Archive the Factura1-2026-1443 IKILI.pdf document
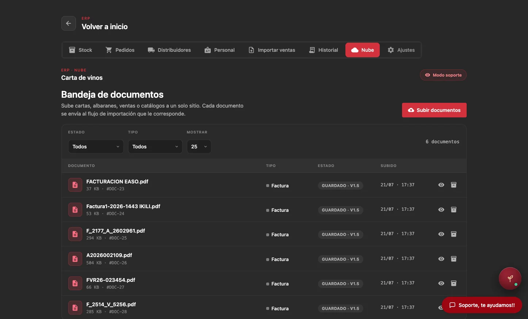 tap(454, 210)
